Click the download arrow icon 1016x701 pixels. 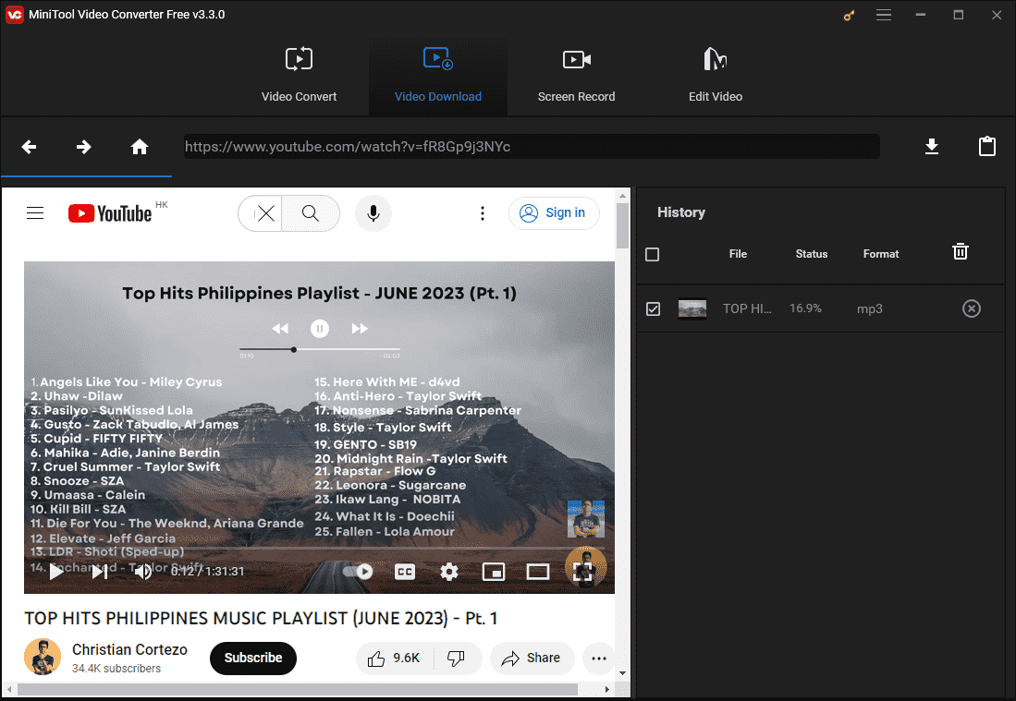(x=932, y=147)
